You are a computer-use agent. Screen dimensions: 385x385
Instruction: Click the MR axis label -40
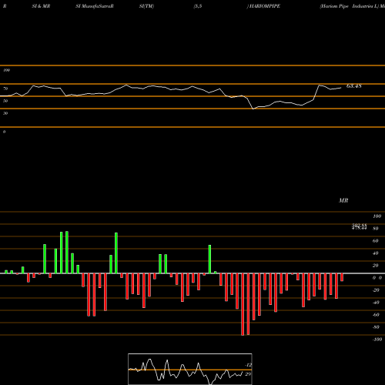coord(376,303)
